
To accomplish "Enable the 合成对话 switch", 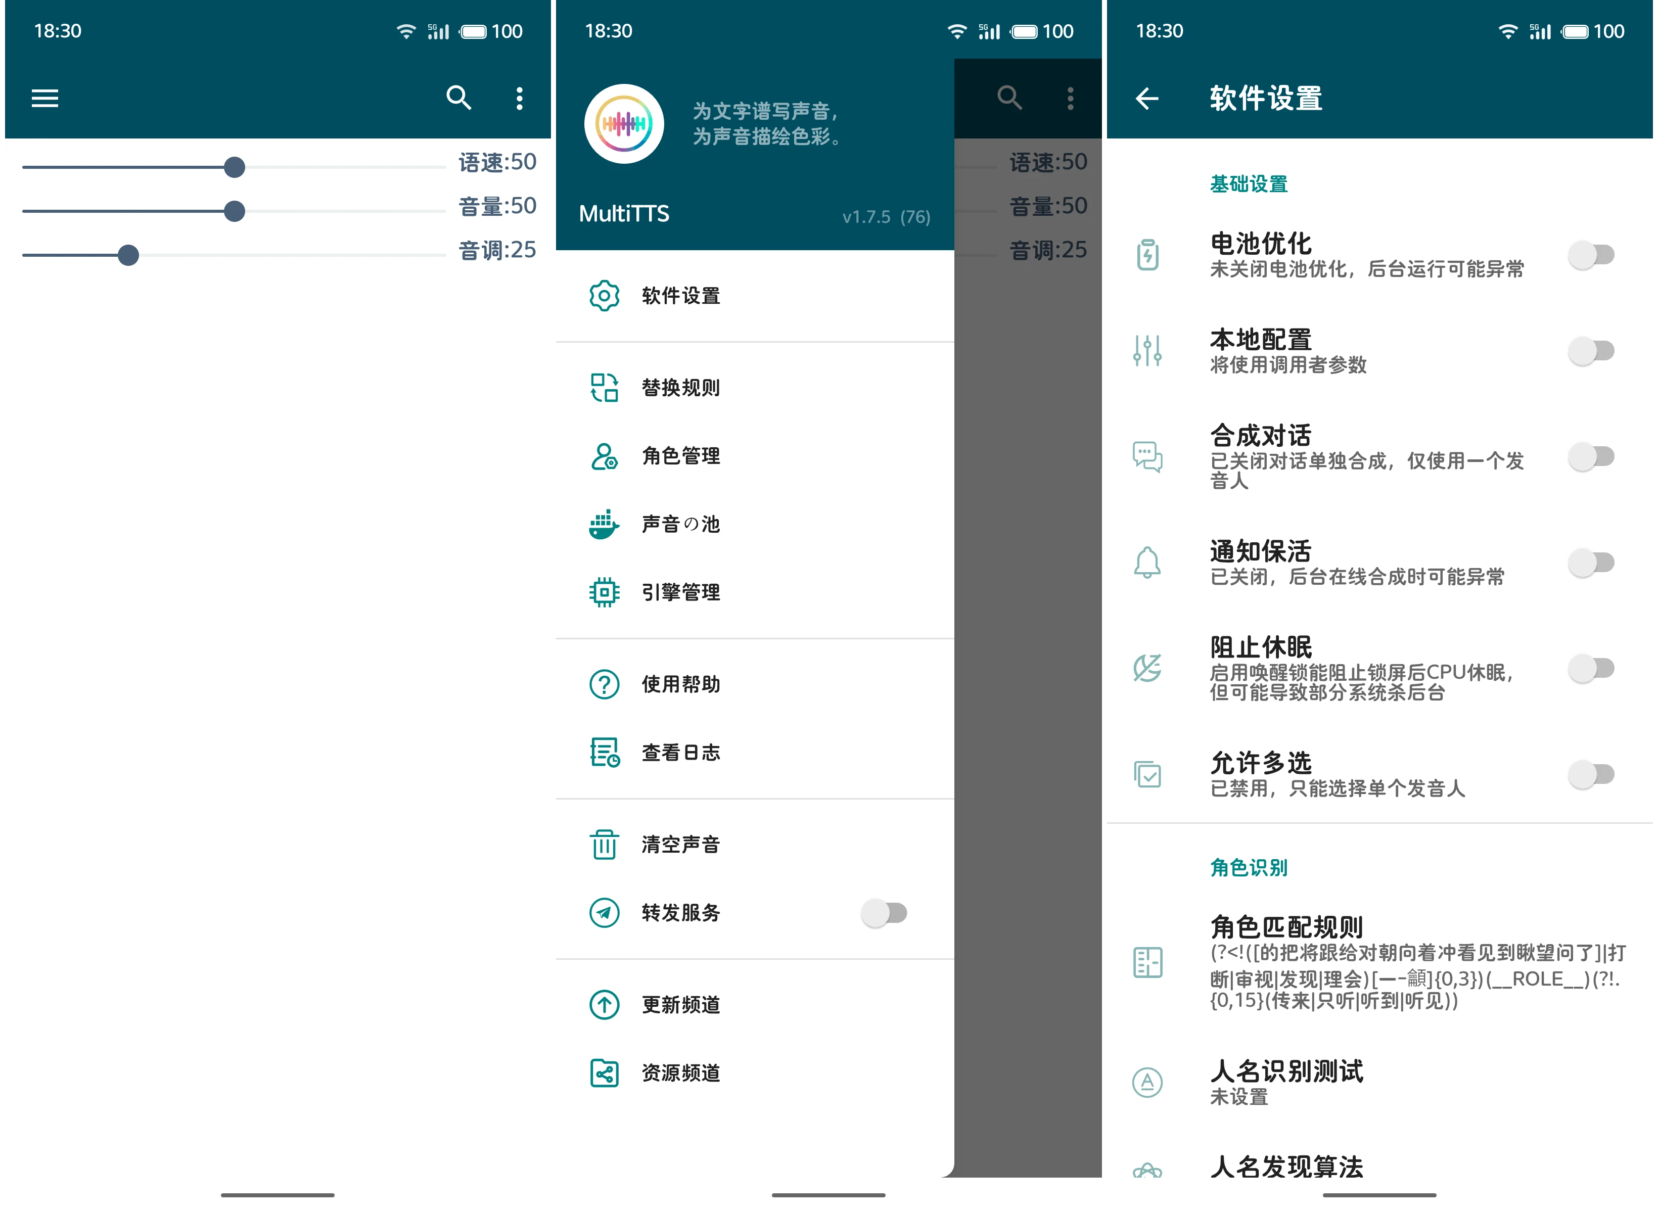I will point(1592,457).
